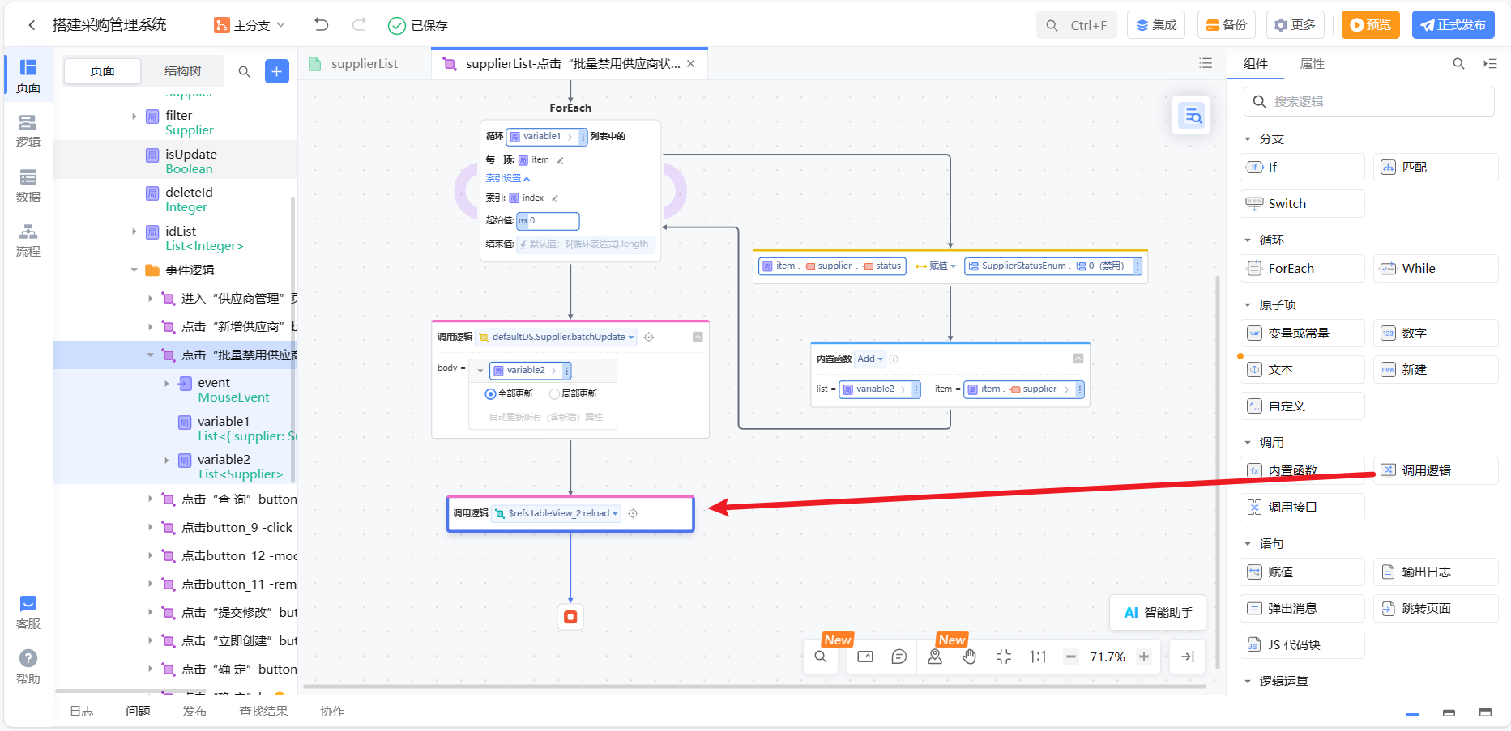Select the 调用逻辑 component
Image resolution: width=1511 pixels, height=731 pixels.
(x=1436, y=471)
